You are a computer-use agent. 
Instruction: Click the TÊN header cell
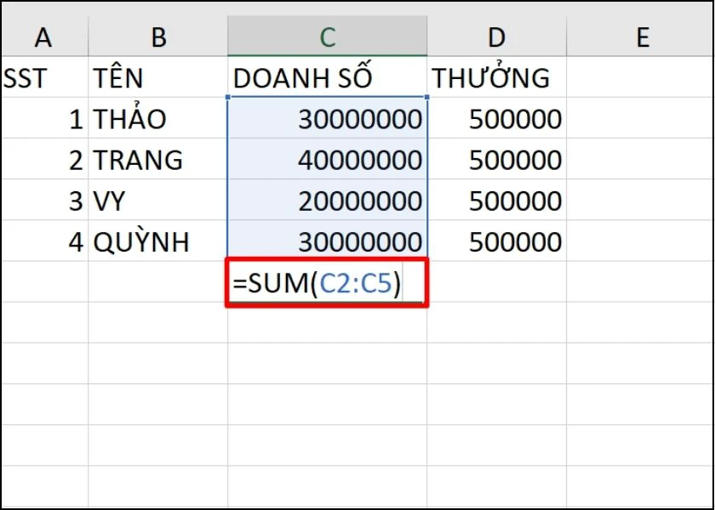157,77
